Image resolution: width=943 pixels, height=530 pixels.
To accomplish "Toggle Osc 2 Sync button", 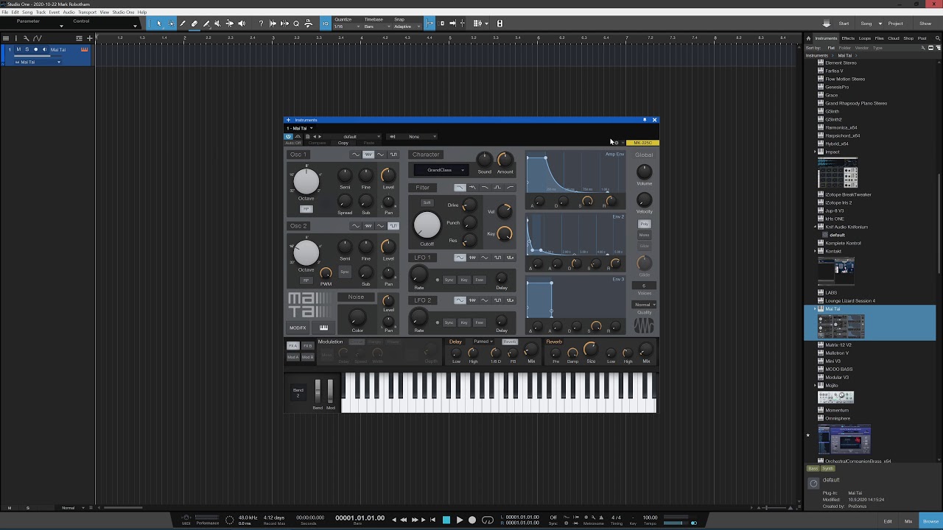I will [344, 272].
